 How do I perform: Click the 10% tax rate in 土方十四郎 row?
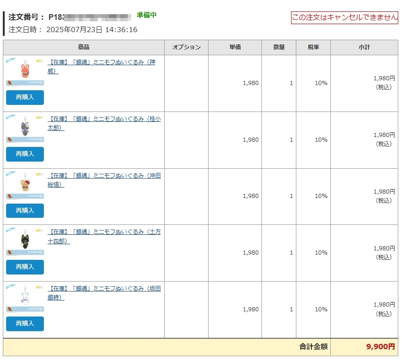coord(321,253)
